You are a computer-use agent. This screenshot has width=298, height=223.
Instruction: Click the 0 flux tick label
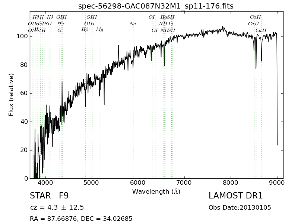pyautogui.click(x=26, y=178)
